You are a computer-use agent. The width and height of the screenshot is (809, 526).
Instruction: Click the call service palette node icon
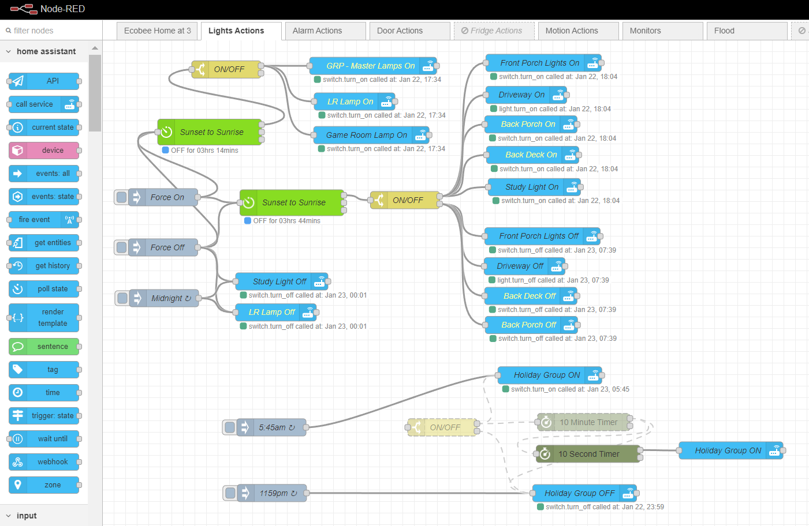tap(69, 104)
